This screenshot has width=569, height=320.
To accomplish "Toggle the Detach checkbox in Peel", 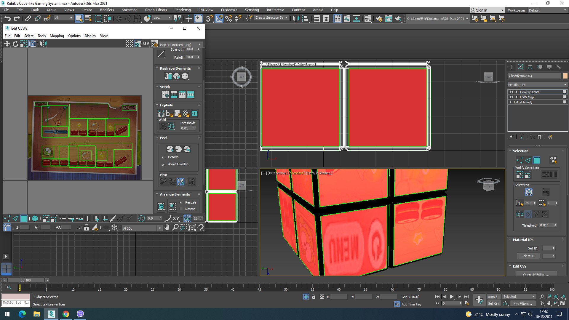I will point(163,157).
